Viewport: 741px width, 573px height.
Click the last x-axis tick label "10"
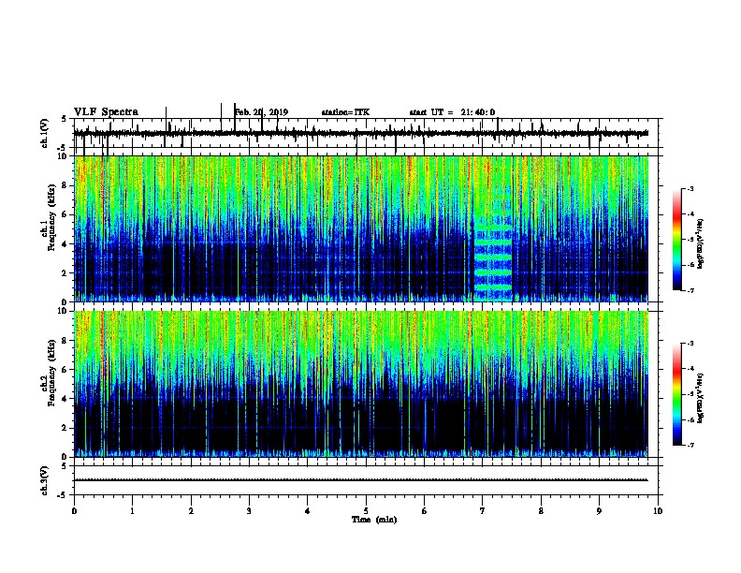(x=658, y=511)
